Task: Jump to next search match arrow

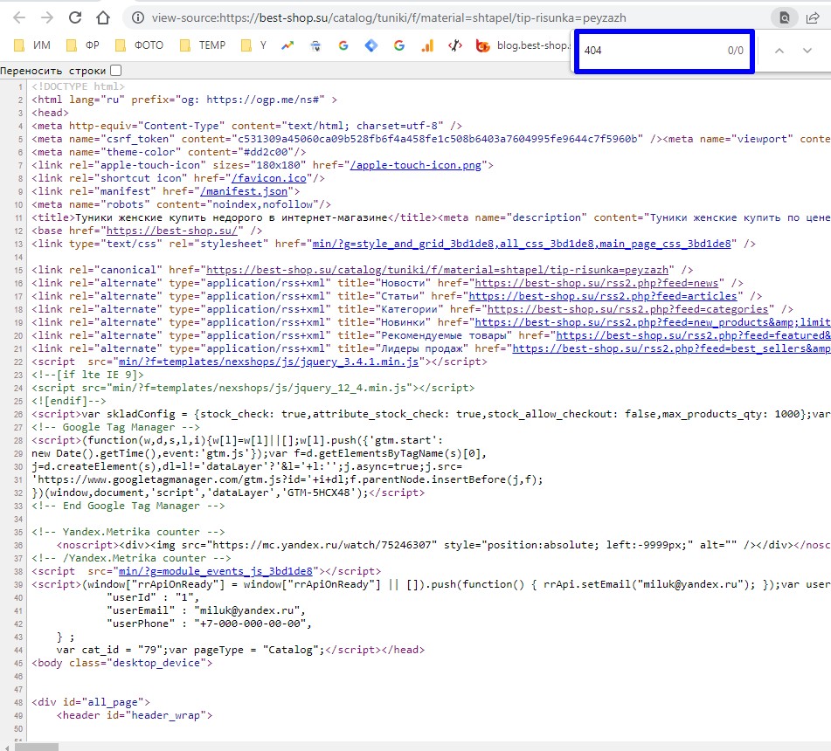Action: [x=807, y=51]
